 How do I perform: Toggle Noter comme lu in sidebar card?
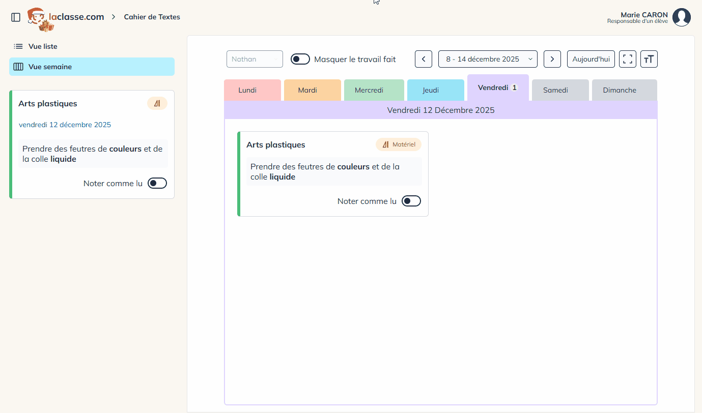(x=157, y=183)
